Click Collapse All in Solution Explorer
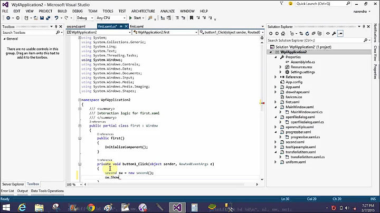The width and height of the screenshot is (380, 213). [313, 34]
